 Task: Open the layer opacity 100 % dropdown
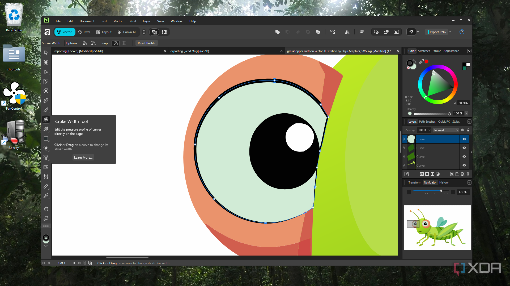point(424,130)
